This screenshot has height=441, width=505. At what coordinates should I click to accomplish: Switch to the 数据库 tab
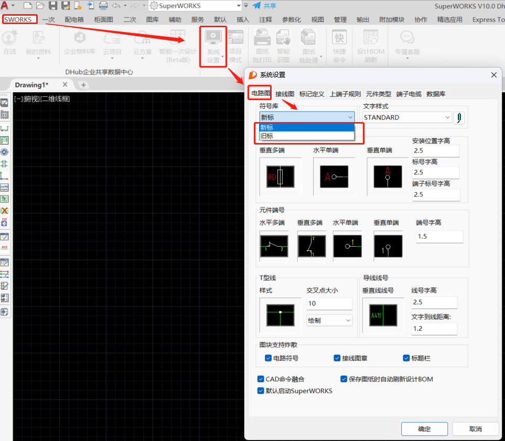pos(436,94)
